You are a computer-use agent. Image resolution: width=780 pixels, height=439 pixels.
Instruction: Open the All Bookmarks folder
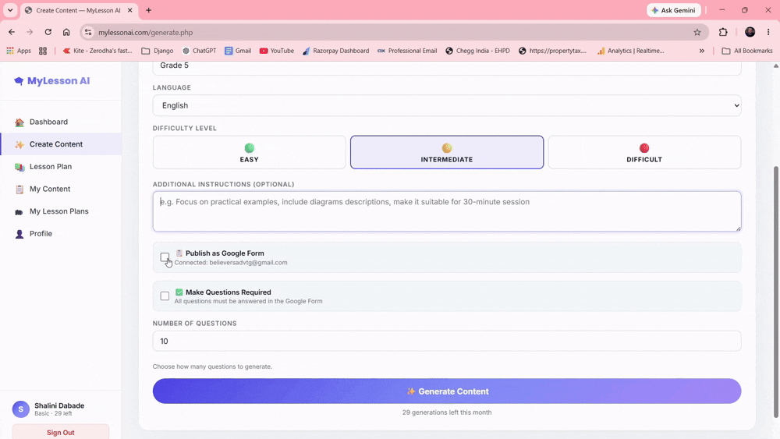pyautogui.click(x=747, y=51)
